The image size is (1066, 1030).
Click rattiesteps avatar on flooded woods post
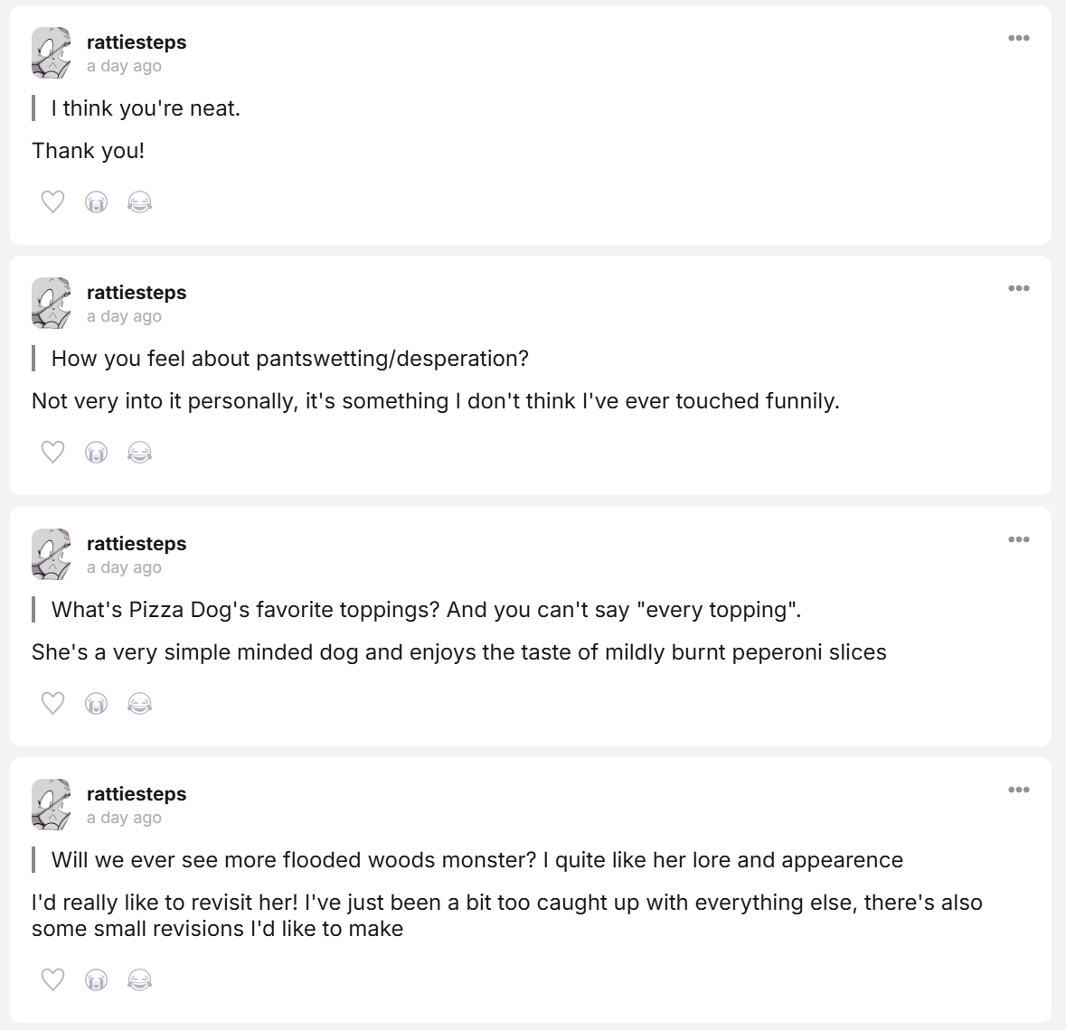click(52, 804)
